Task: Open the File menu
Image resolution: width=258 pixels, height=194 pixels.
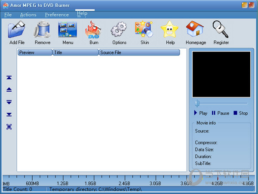Action: [8, 15]
